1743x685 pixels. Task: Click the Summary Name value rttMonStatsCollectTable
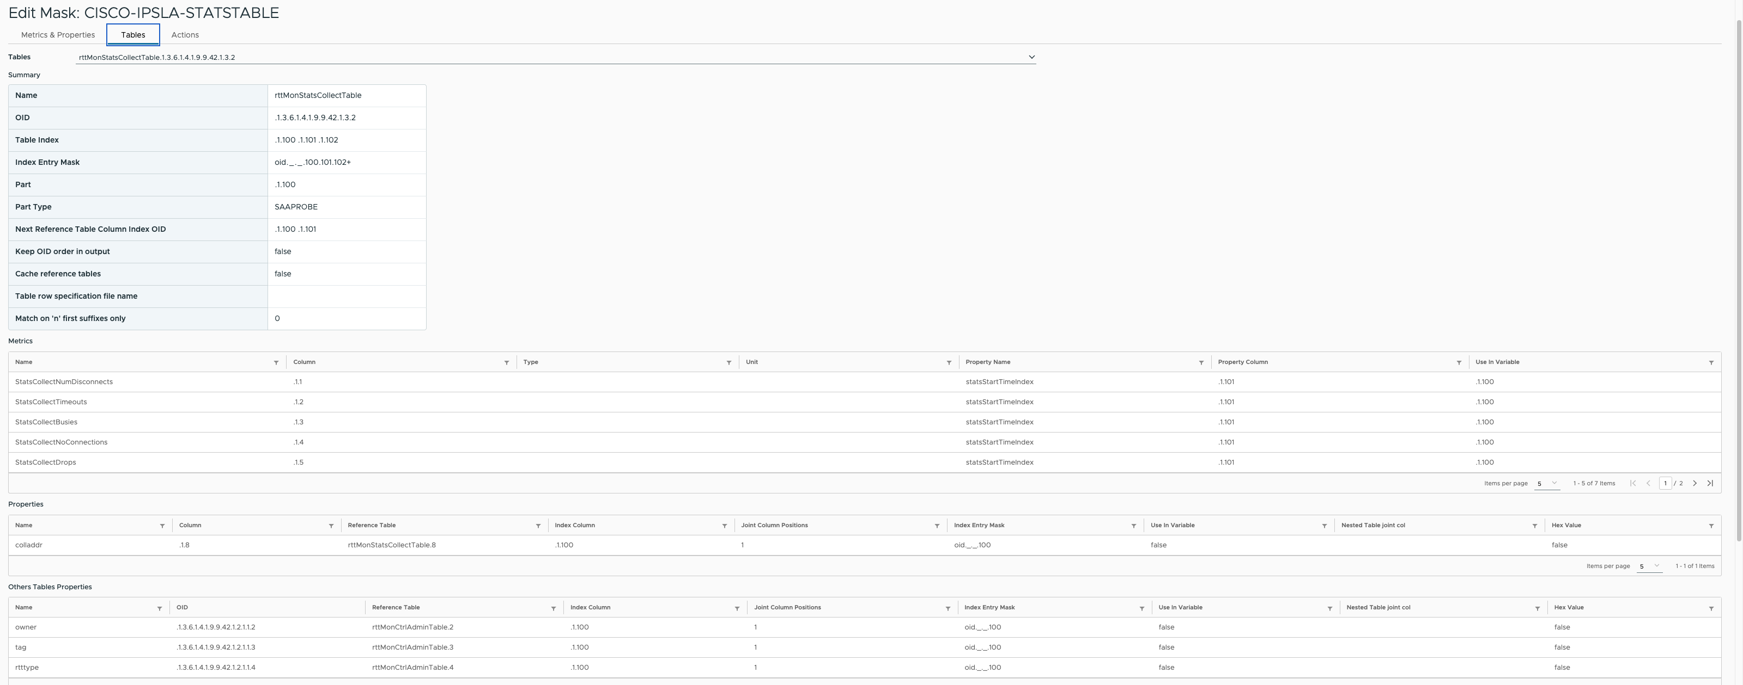(x=318, y=95)
